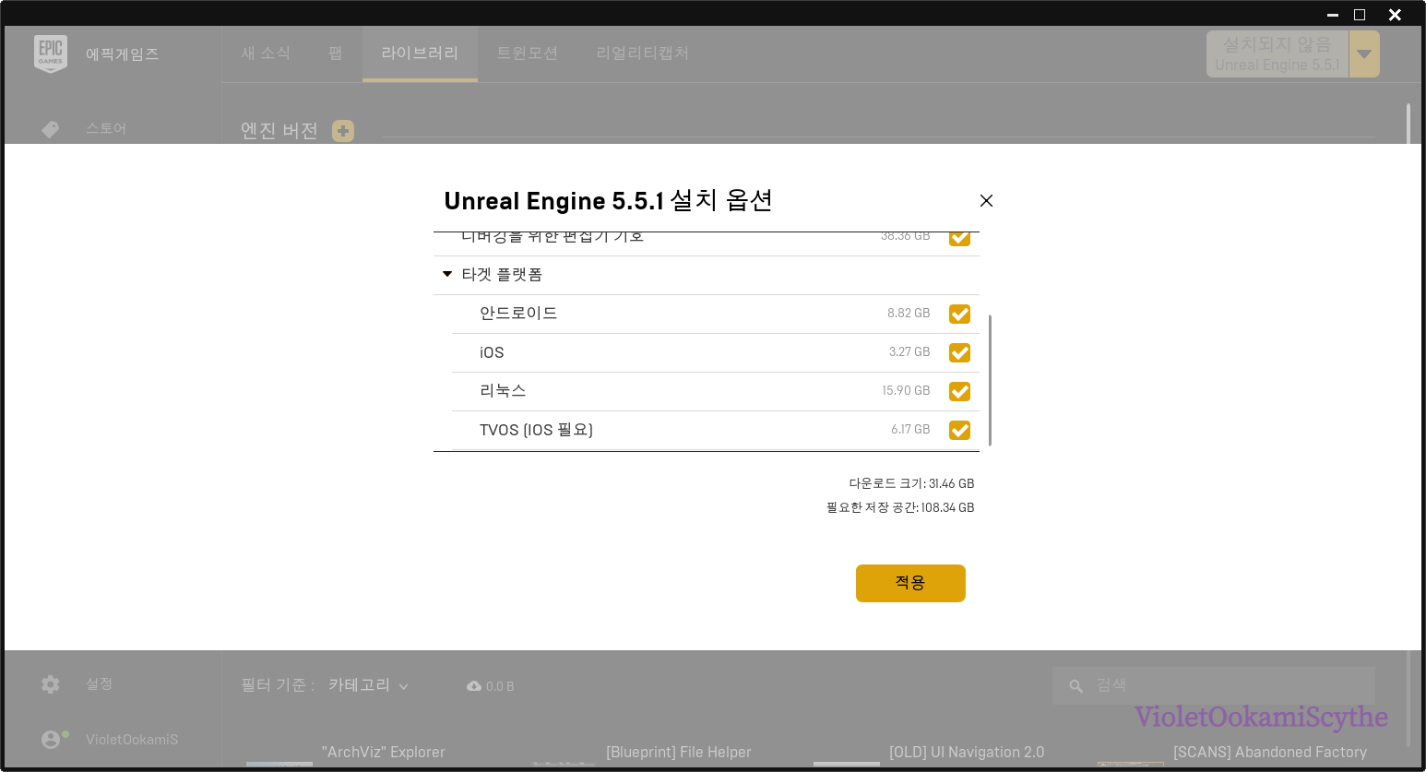Screen dimensions: 1426x772
Task: Open the dropdown arrow beside Unreal Engine 5.5.1 launch button
Action: pos(1364,54)
